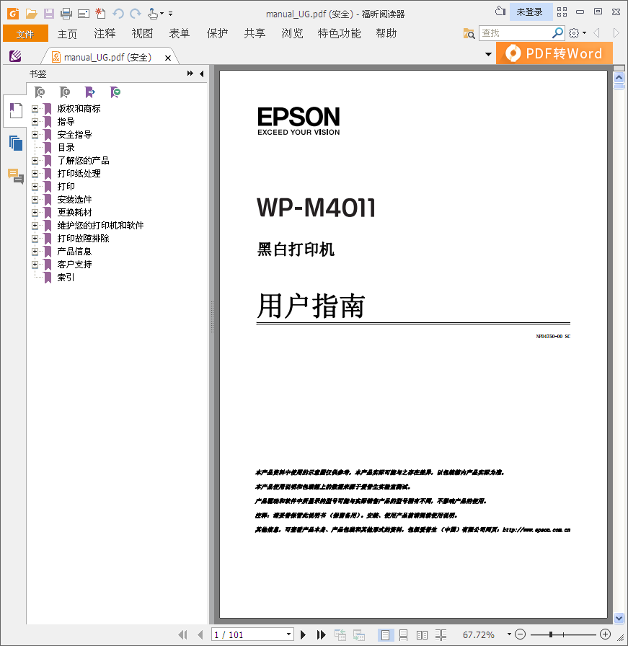628x646 pixels.
Task: Open the start page icon left of the tab
Action: coord(15,56)
